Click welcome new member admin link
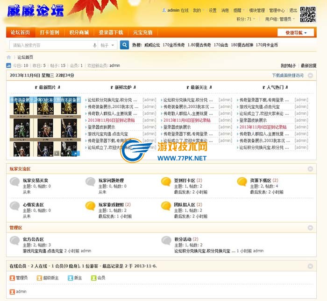This screenshot has width=327, height=301. 115,66
